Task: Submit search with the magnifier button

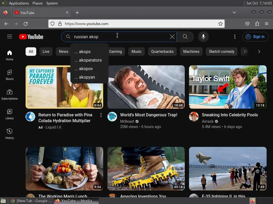Action: 185,37
